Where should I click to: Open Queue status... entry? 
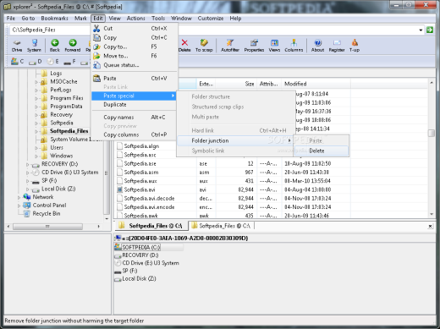pyautogui.click(x=135, y=65)
